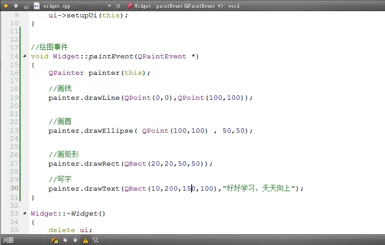Click the delete ui; statement
Screen dimensions: 385x245
point(70,230)
